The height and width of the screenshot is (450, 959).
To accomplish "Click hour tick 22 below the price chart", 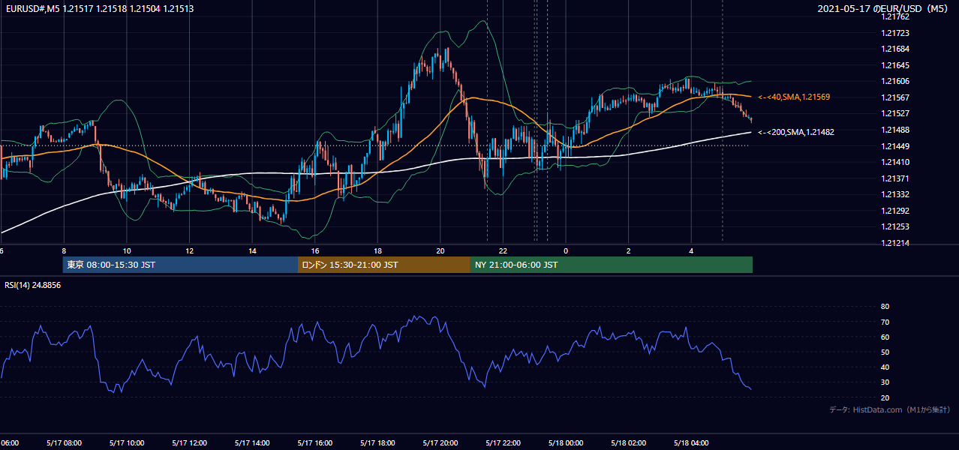I will 504,251.
